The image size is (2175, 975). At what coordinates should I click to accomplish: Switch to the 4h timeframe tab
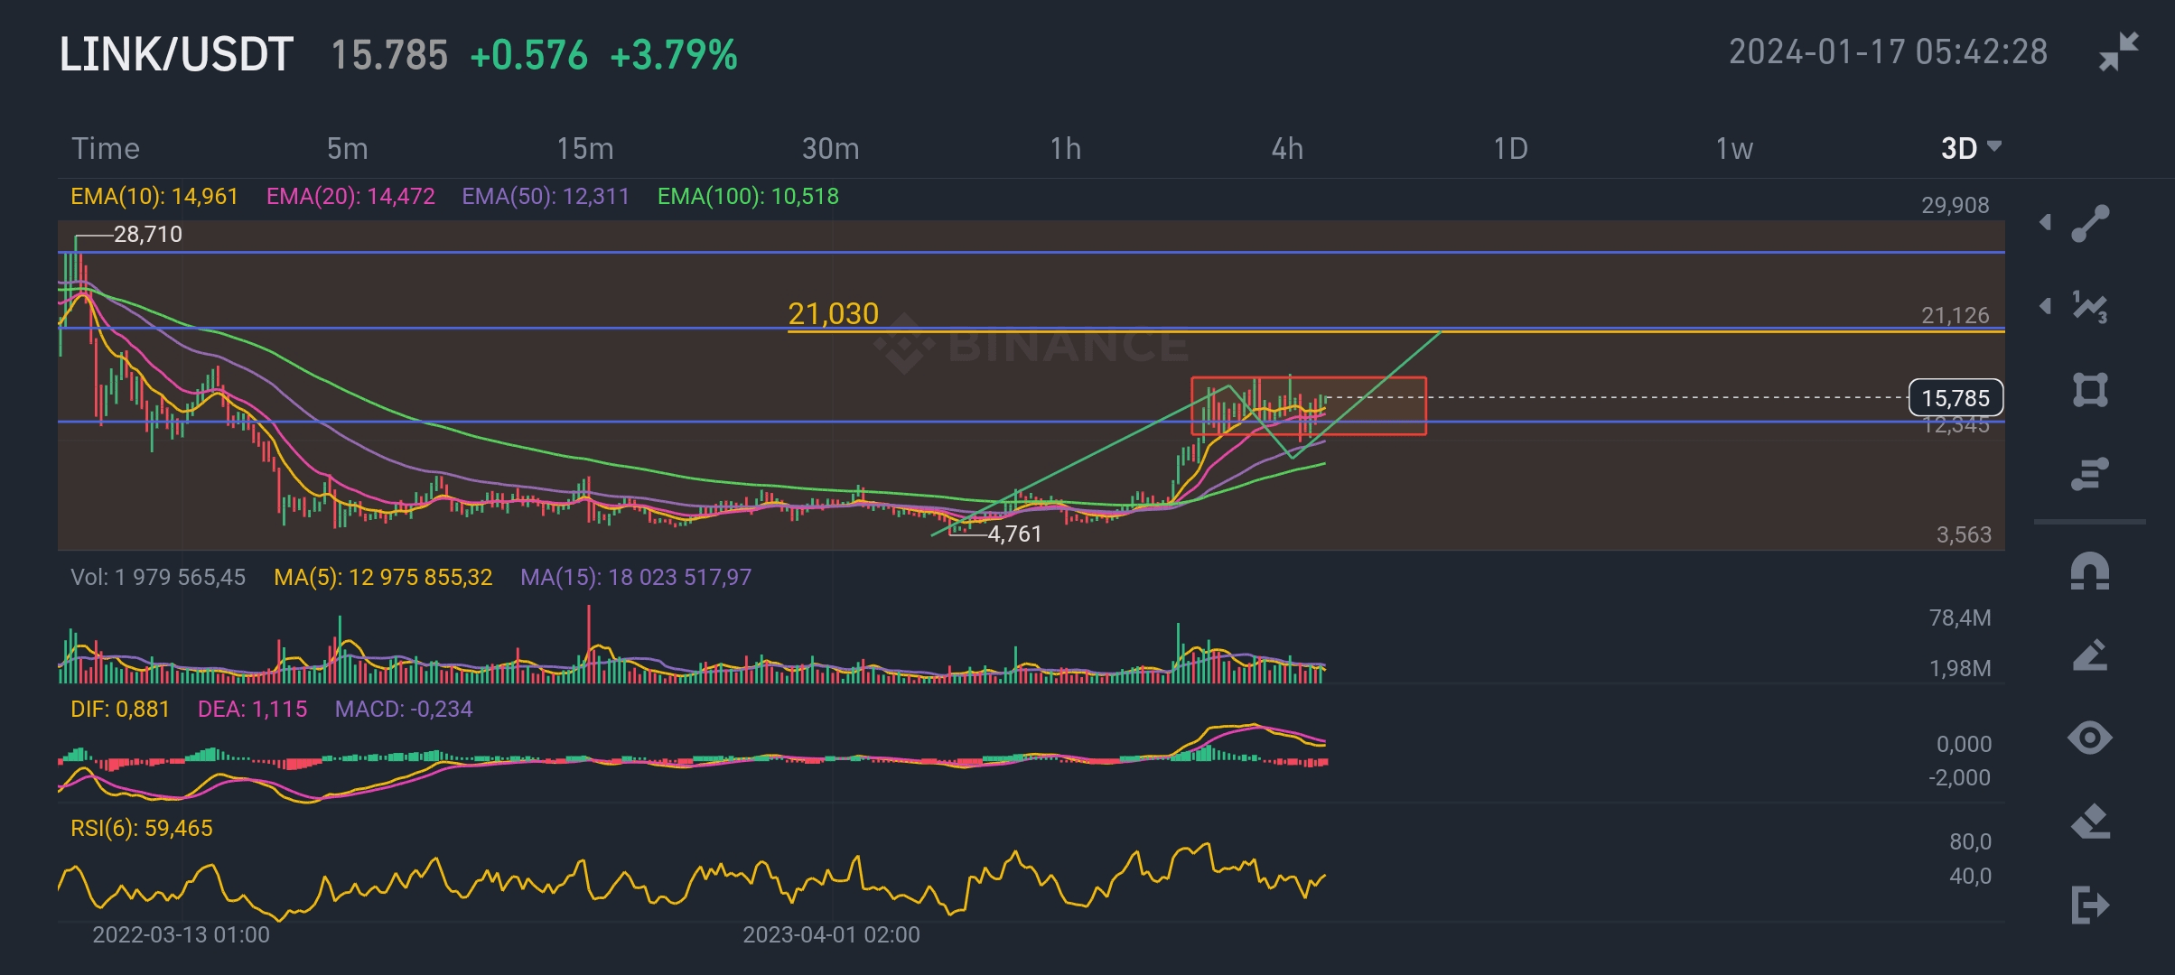pyautogui.click(x=1287, y=148)
